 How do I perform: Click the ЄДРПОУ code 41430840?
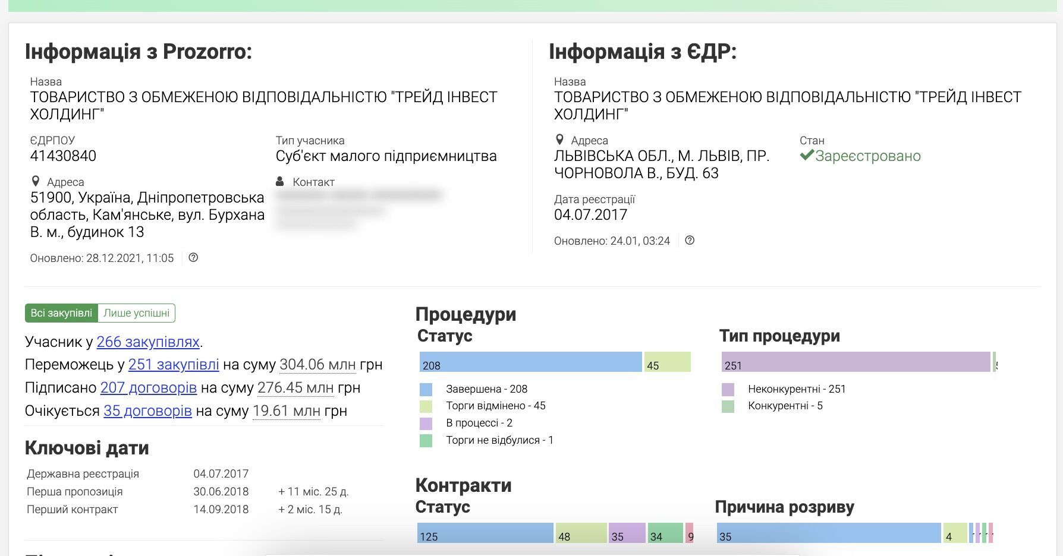pos(63,156)
